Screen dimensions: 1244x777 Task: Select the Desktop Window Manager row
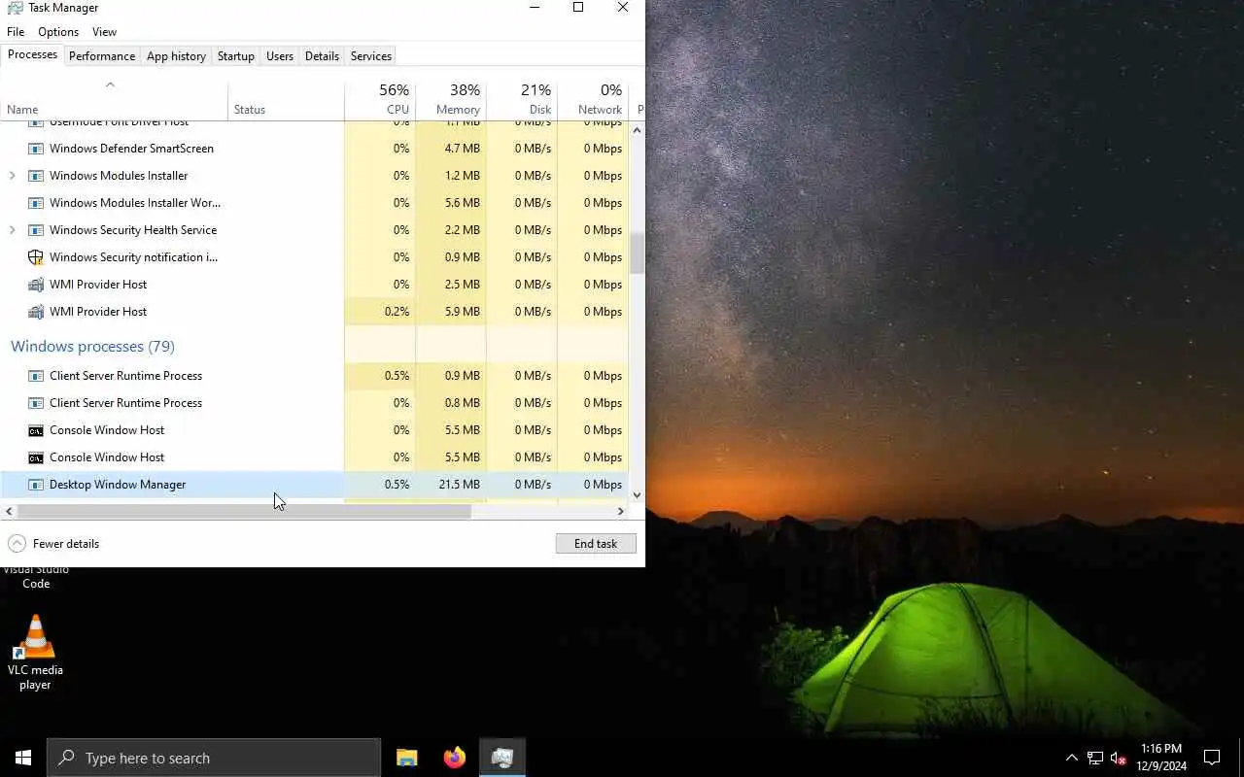tap(315, 485)
